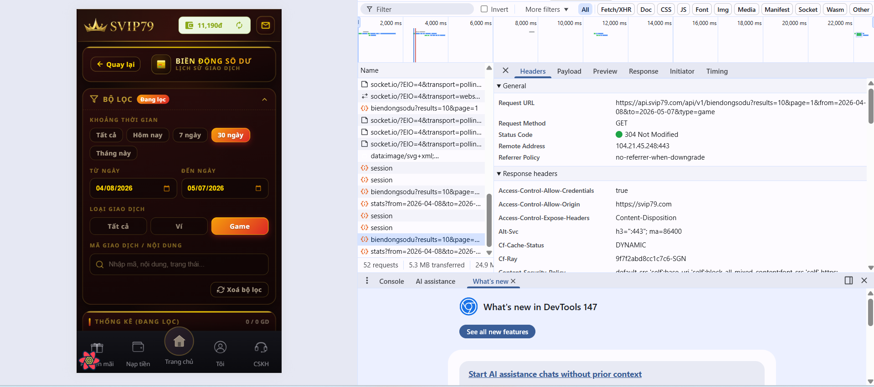Select the 30 ngày time range

click(231, 135)
